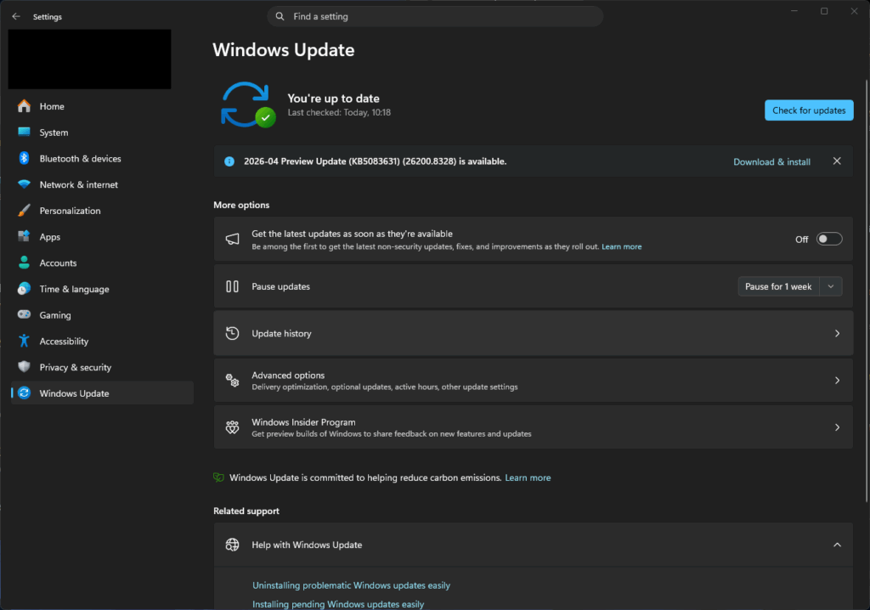Open Update history via its chevron
Viewport: 870px width, 610px height.
(837, 334)
